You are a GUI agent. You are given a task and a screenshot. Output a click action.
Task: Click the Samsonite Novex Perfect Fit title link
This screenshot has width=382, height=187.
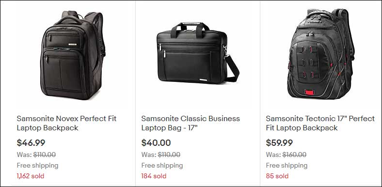click(x=66, y=123)
